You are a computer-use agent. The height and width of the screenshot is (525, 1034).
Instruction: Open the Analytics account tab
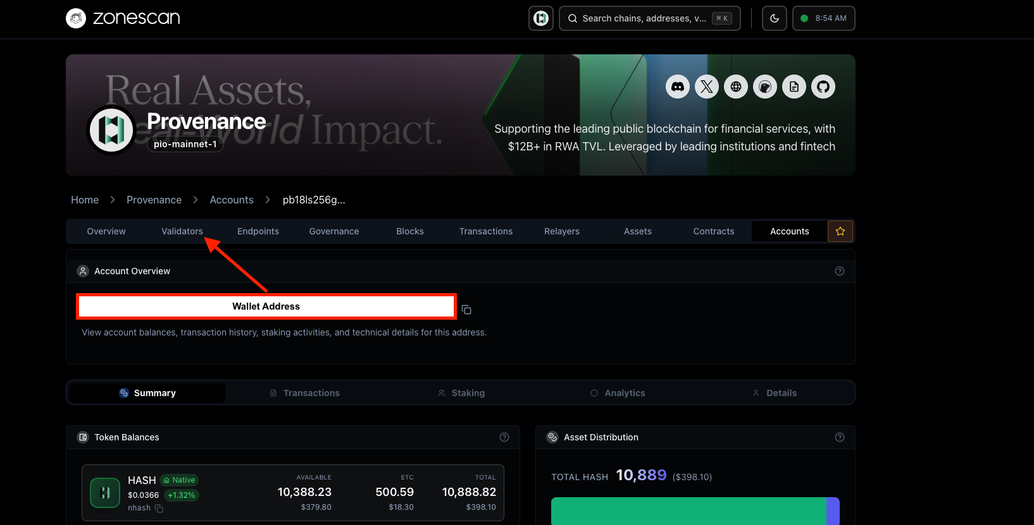pyautogui.click(x=618, y=393)
